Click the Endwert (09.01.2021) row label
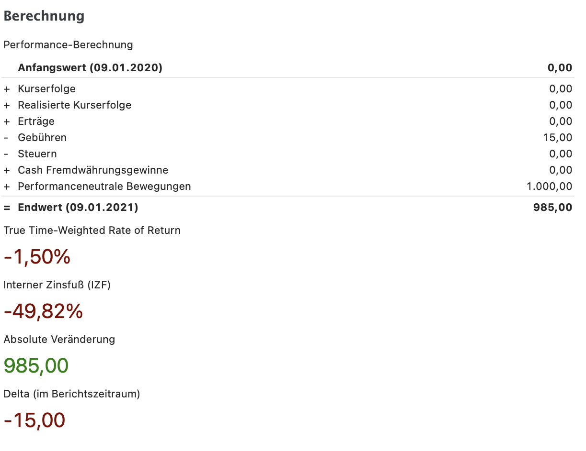Image resolution: width=586 pixels, height=451 pixels. tap(78, 208)
